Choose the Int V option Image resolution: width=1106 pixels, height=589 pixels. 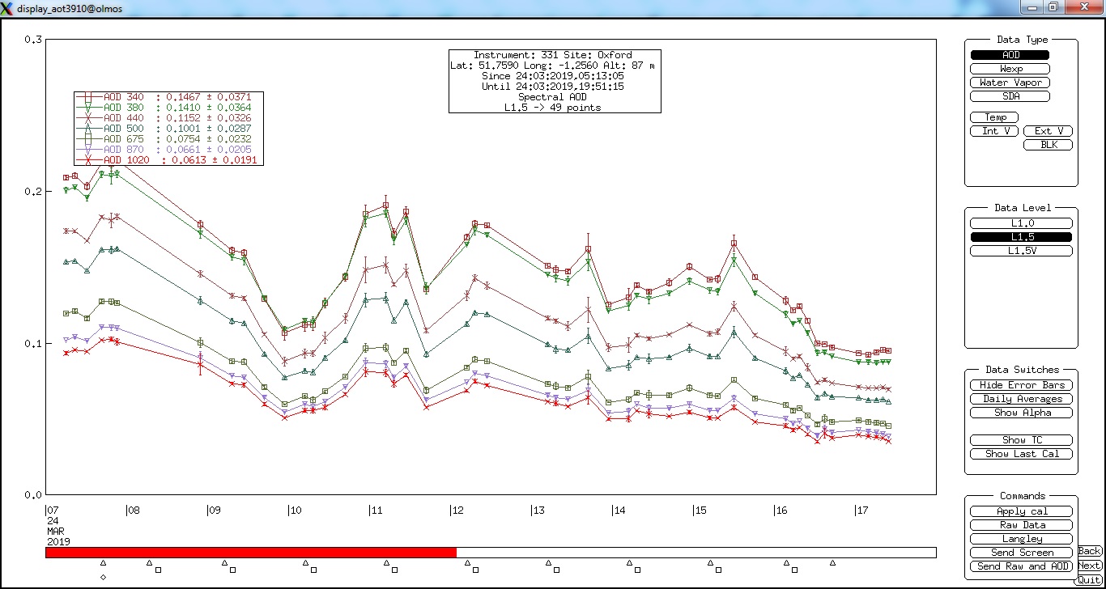click(995, 131)
